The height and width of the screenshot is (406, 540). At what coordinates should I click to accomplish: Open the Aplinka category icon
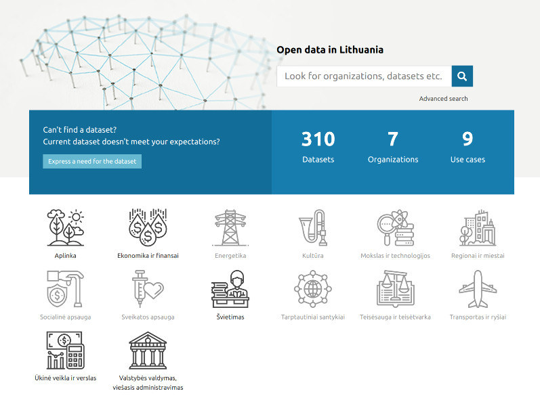pyautogui.click(x=66, y=227)
